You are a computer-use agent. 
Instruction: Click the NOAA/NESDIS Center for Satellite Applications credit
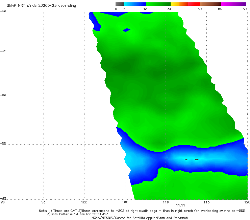(140, 218)
